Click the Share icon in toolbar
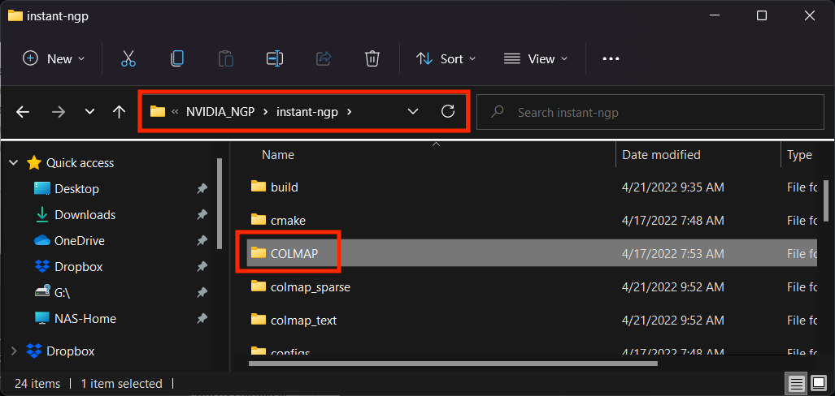This screenshot has width=835, height=396. [324, 58]
